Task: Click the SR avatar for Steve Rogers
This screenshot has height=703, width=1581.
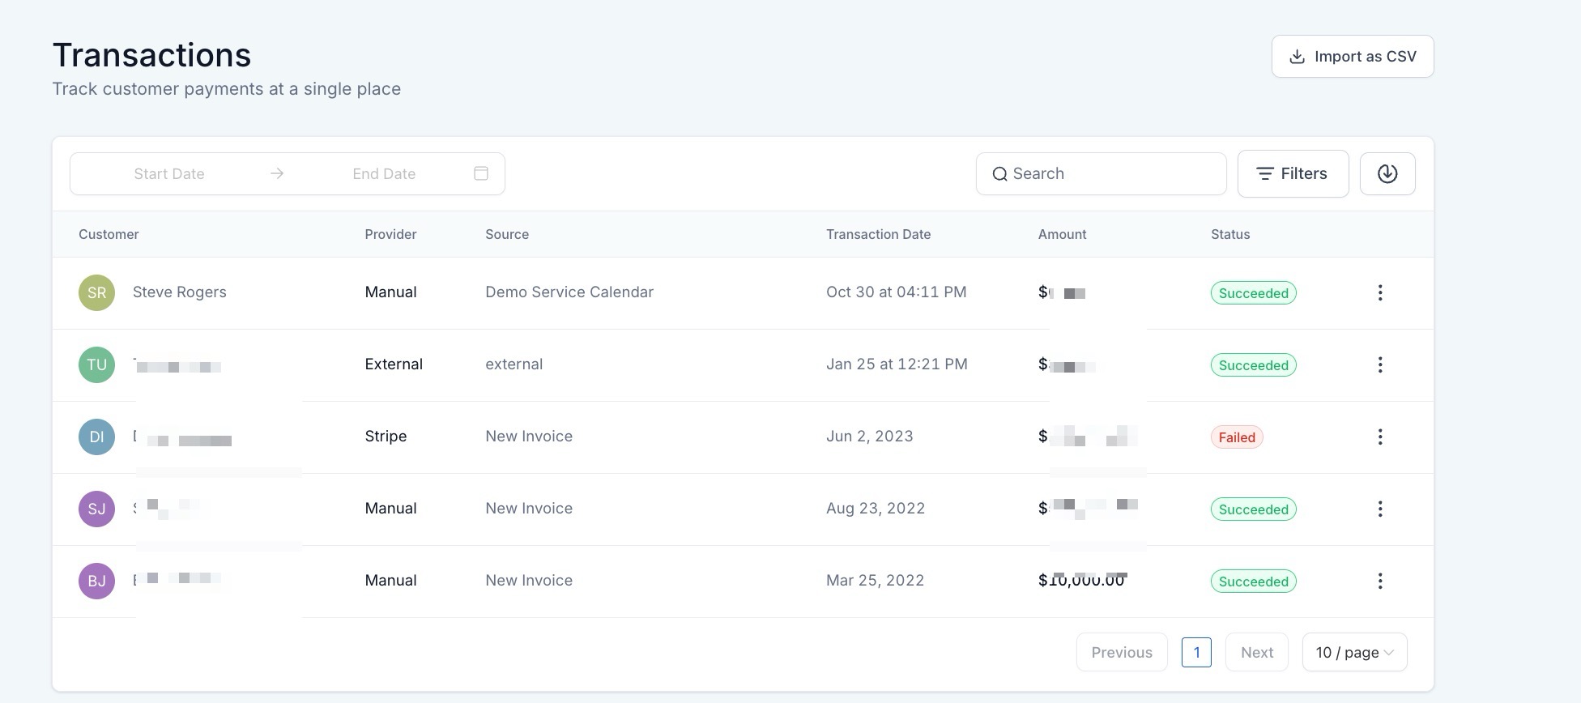Action: tap(96, 293)
